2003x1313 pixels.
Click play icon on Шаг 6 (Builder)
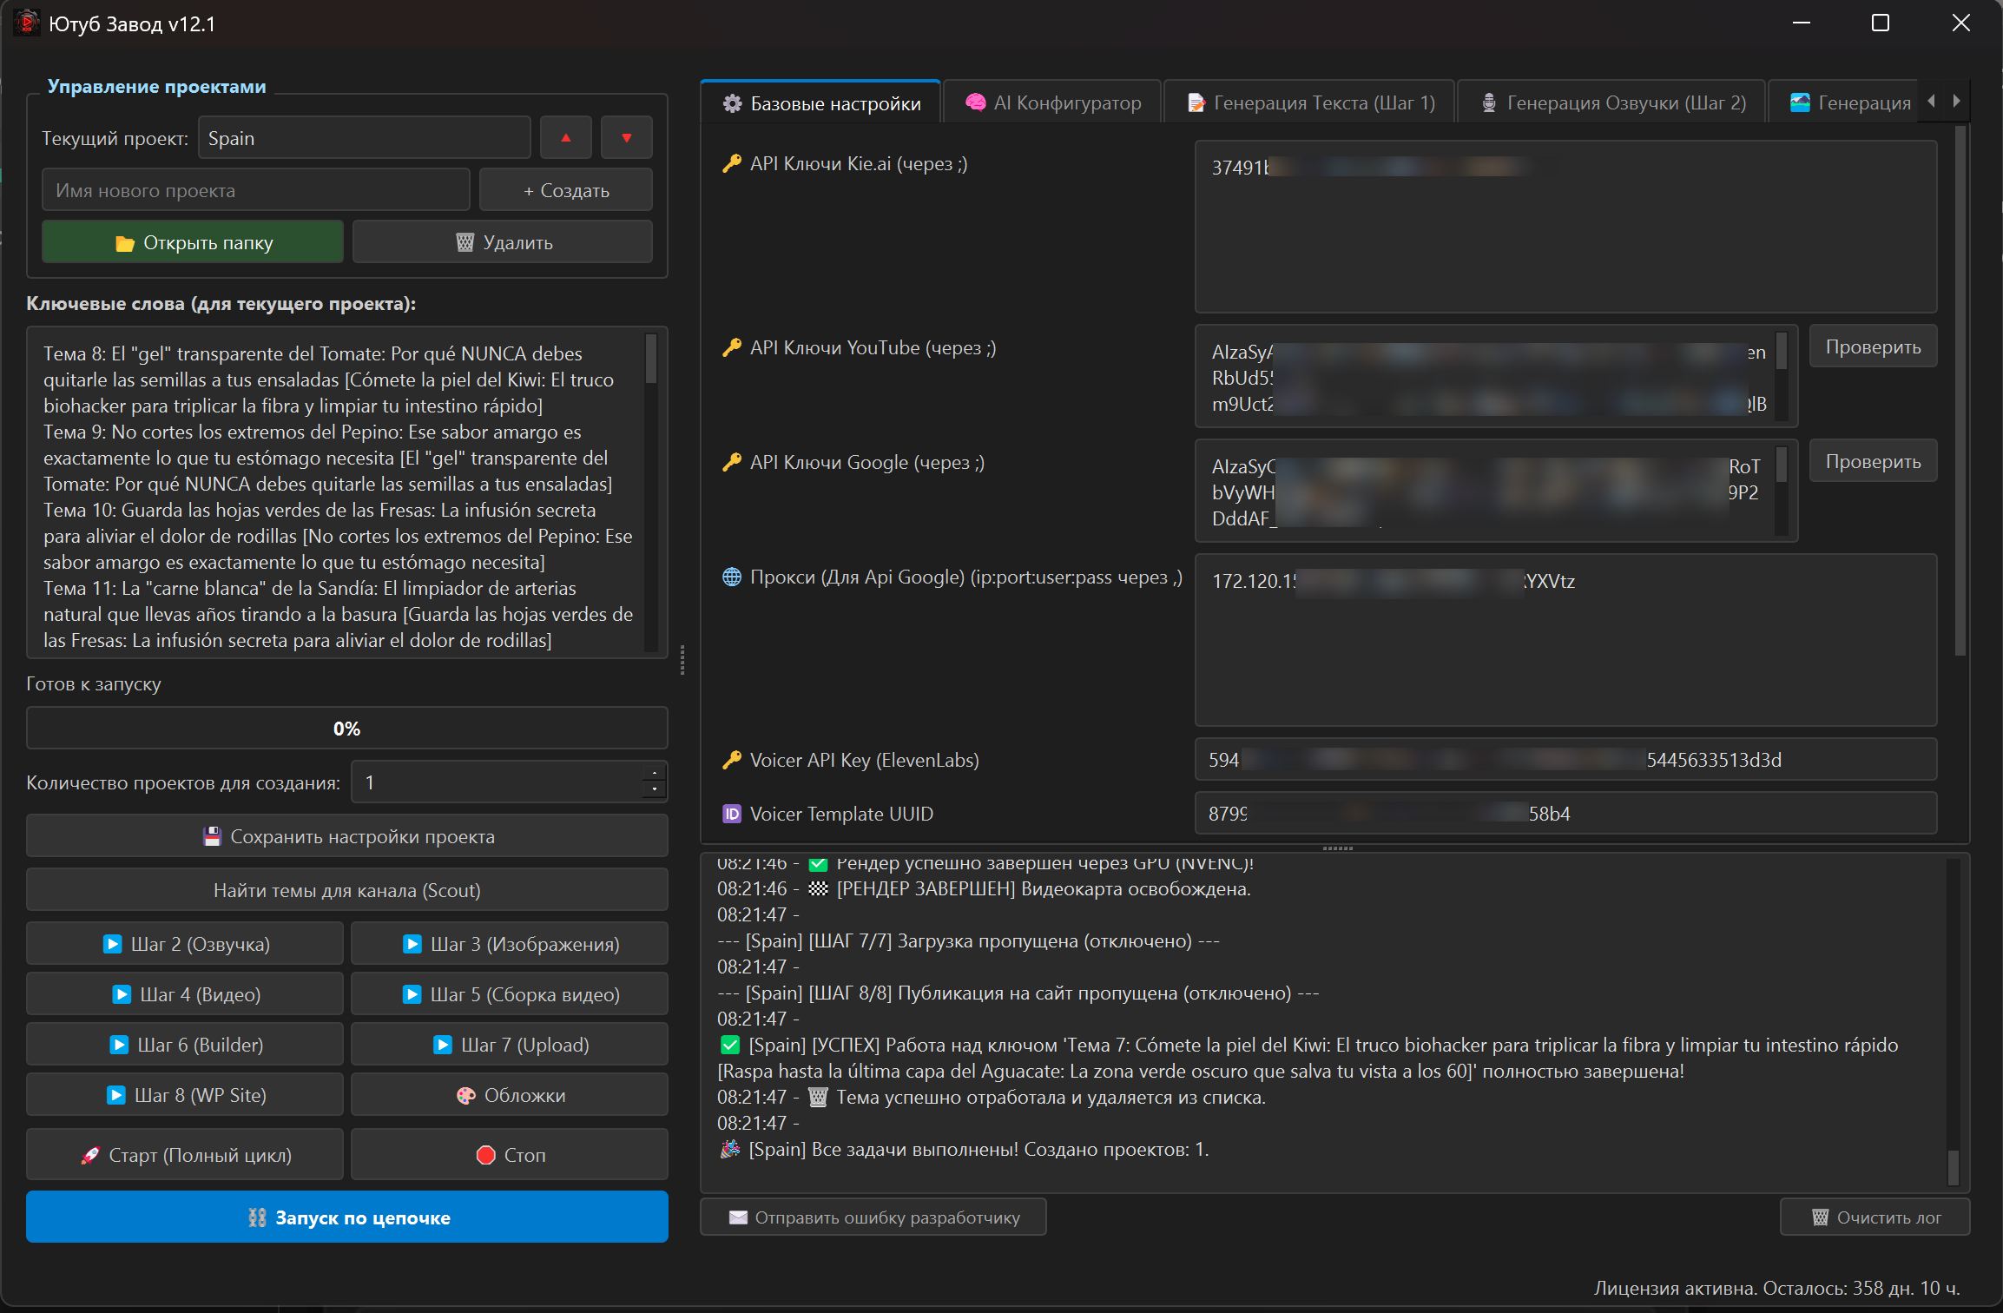coord(120,1045)
